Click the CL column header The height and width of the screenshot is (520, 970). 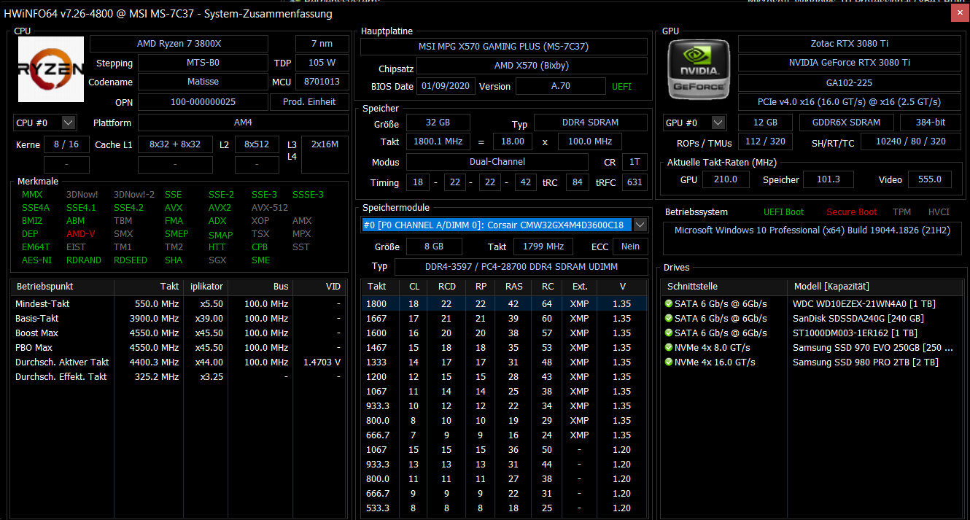pyautogui.click(x=414, y=287)
